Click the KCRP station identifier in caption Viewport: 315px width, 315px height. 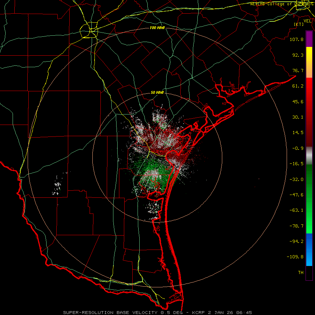[199, 313]
